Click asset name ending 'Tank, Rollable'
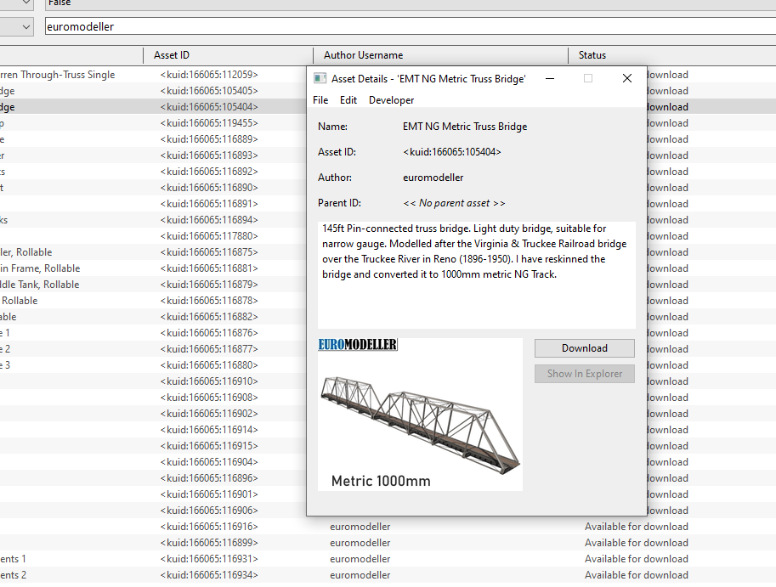Screen dimensions: 776x587 click(40, 285)
